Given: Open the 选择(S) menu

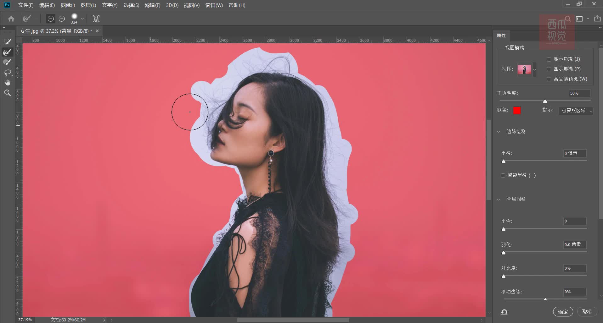Looking at the screenshot, I should (x=131, y=5).
